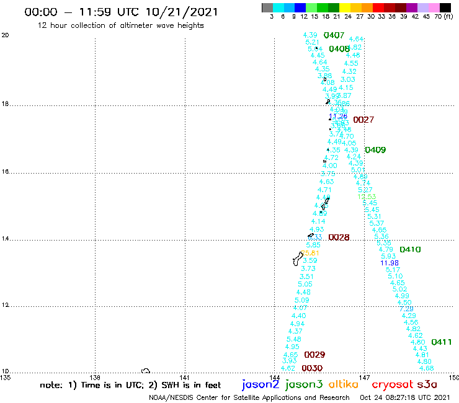Click the wave height value 3.03
Image resolution: width=459 pixels, height=403 pixels.
coord(348,79)
